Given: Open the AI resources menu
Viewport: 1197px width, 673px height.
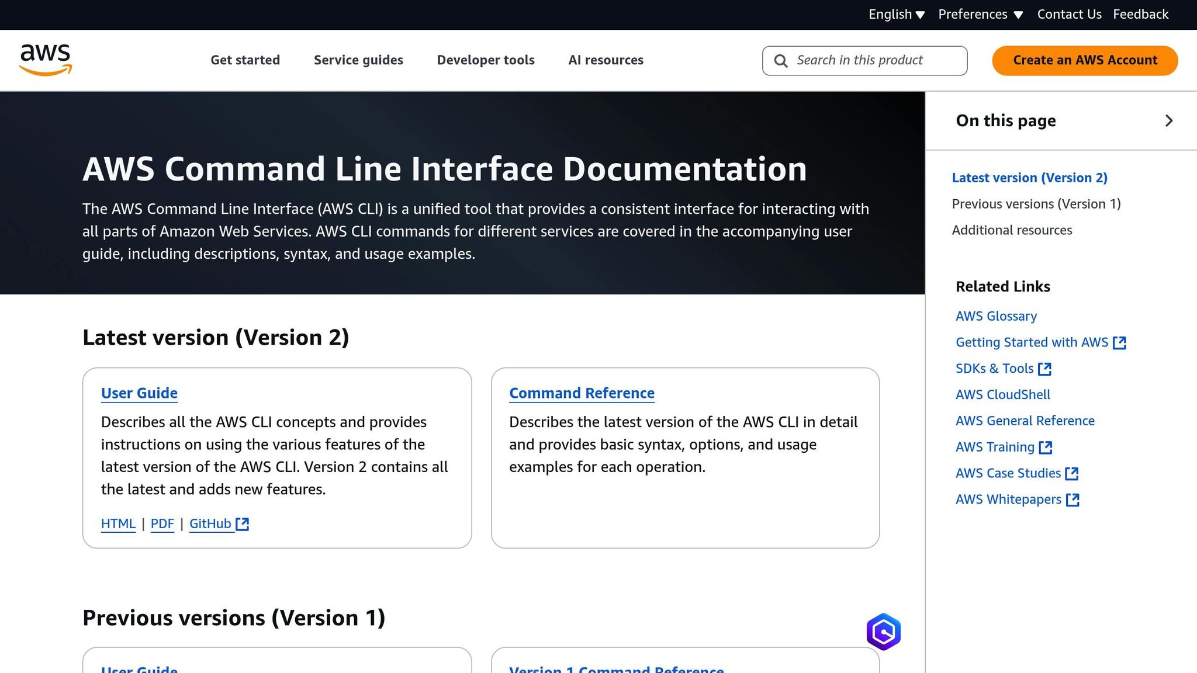Looking at the screenshot, I should (606, 60).
